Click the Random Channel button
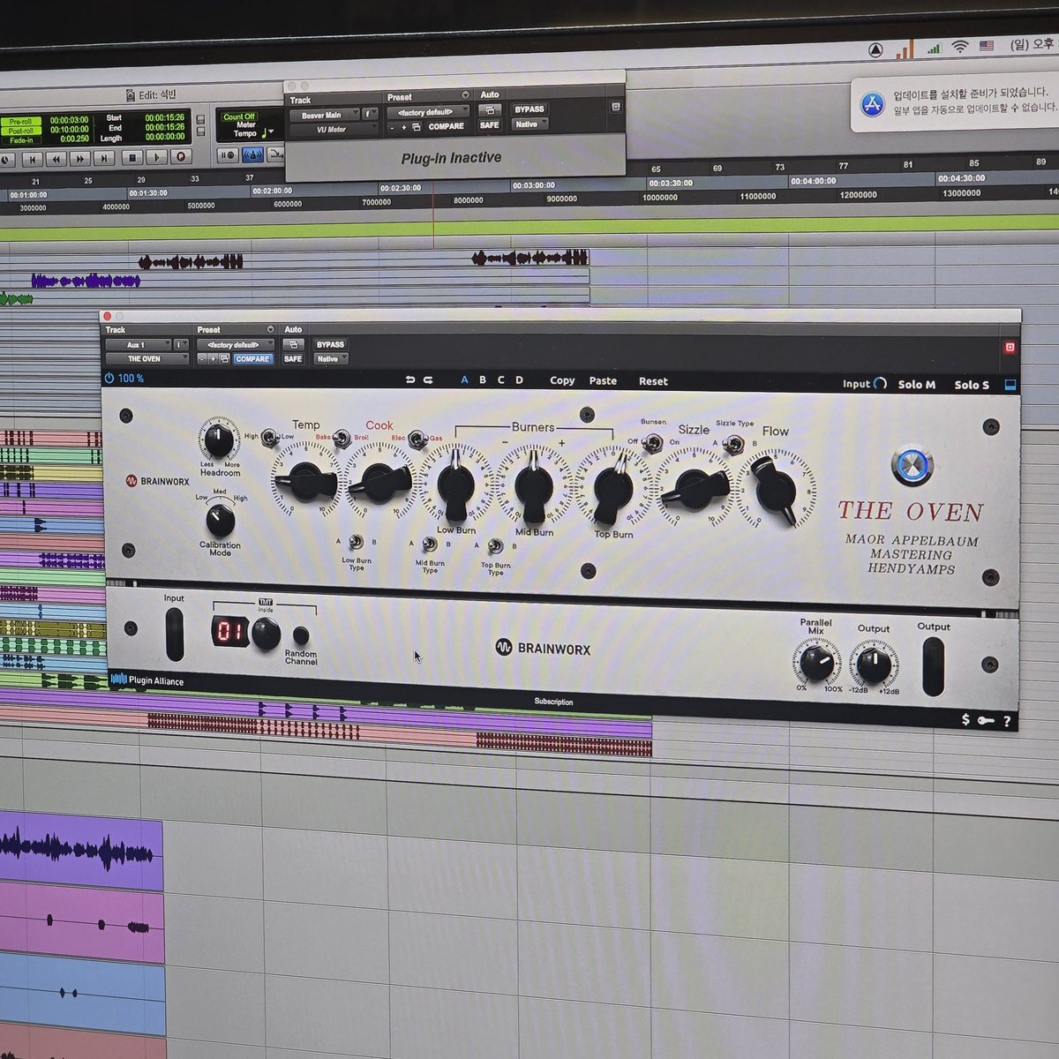 301,635
